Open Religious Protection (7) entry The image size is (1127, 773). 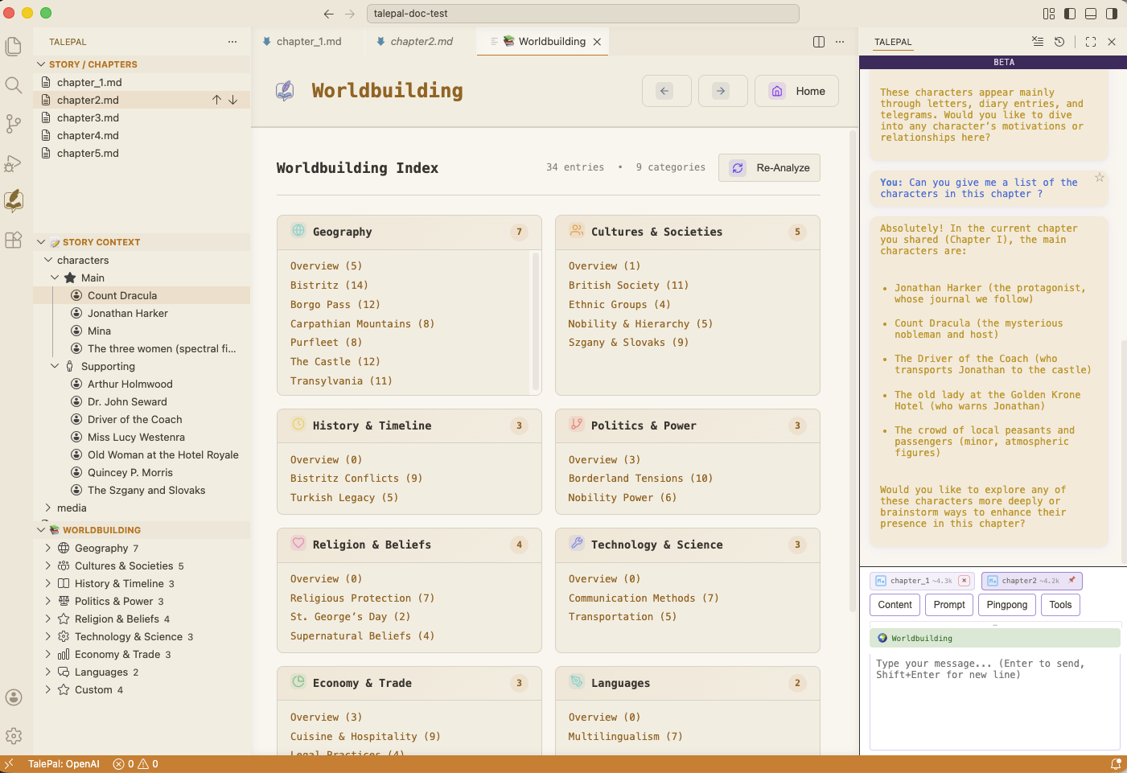click(362, 598)
